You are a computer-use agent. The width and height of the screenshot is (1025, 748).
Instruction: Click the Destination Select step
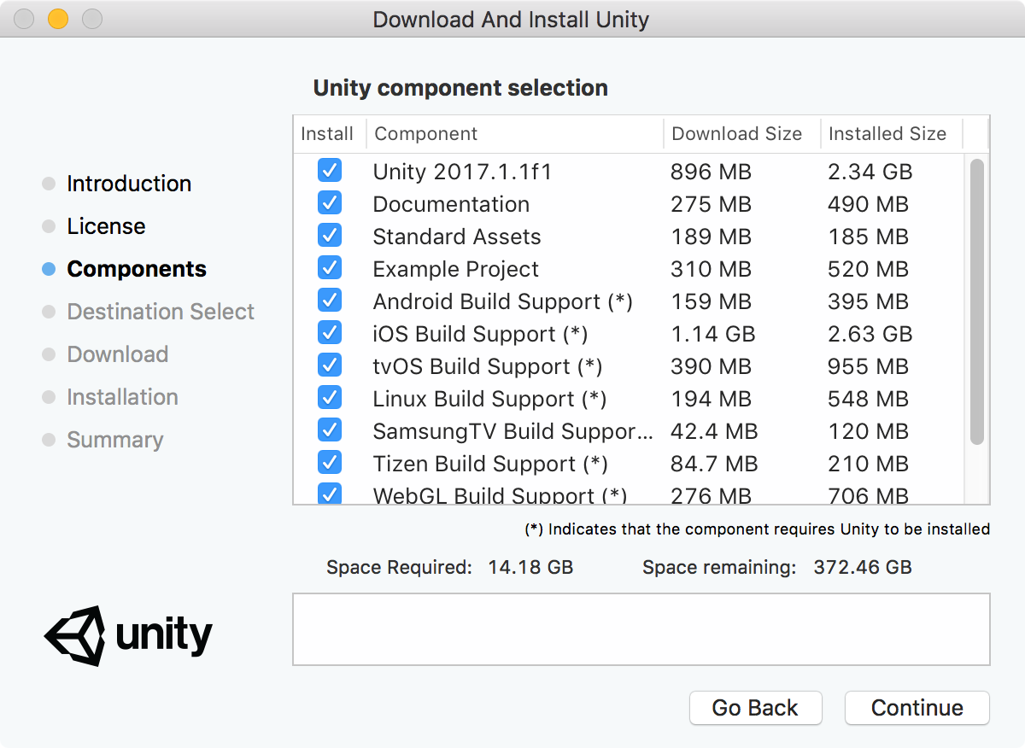click(x=161, y=312)
